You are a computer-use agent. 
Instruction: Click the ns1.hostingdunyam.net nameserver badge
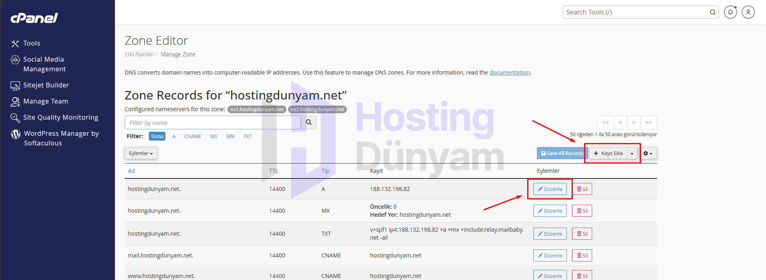[x=257, y=109]
